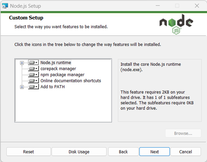Select the Add to PATH label
Screen dimensions: 207x162
click(52, 87)
